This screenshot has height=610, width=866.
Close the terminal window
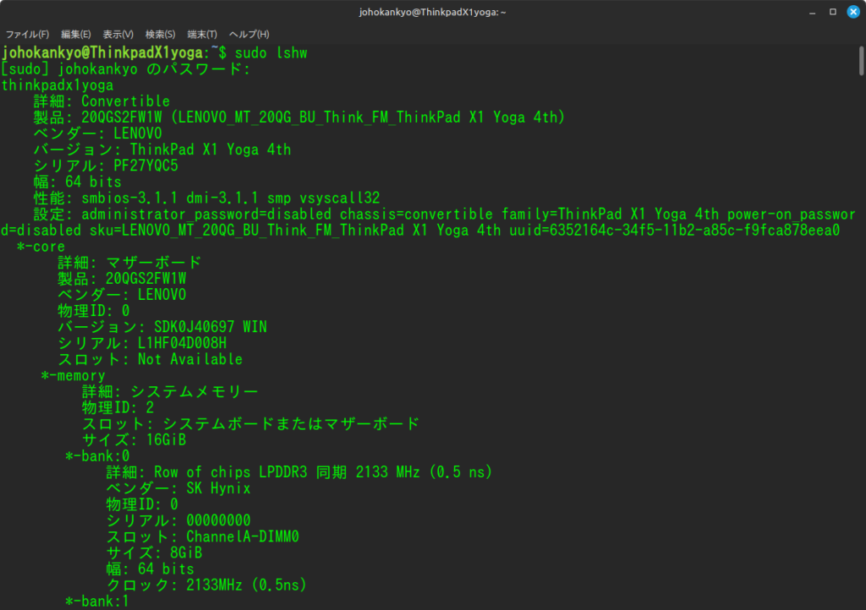click(852, 12)
